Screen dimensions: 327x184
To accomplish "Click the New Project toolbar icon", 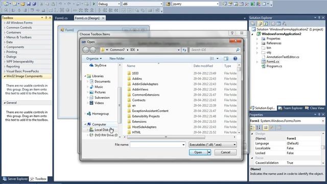I will click(x=6, y=4).
